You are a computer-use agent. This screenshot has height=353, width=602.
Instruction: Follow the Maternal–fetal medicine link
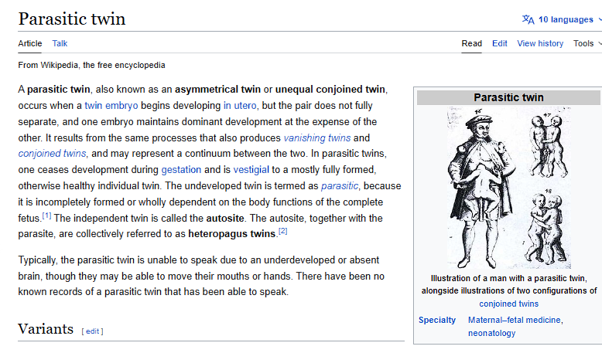515,320
